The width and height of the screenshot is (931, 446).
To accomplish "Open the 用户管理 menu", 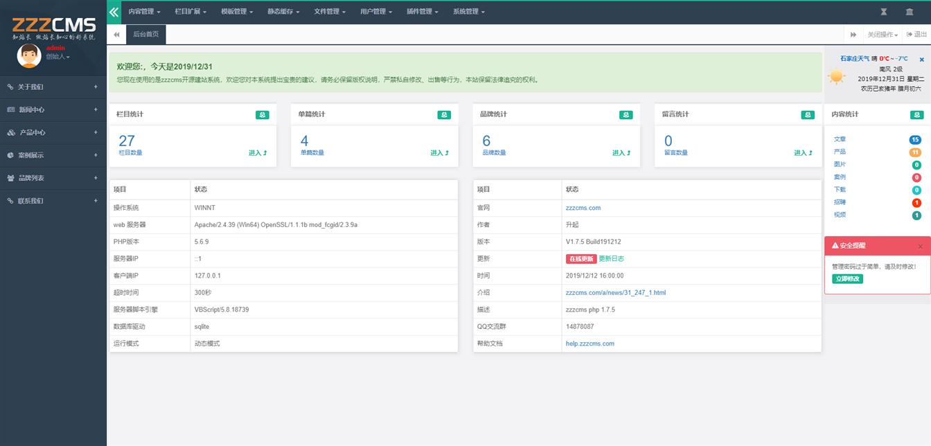I will 376,12.
